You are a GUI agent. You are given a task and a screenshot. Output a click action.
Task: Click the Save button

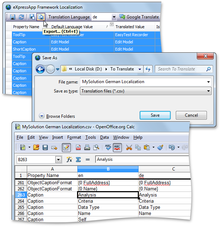pyautogui.click(x=155, y=115)
